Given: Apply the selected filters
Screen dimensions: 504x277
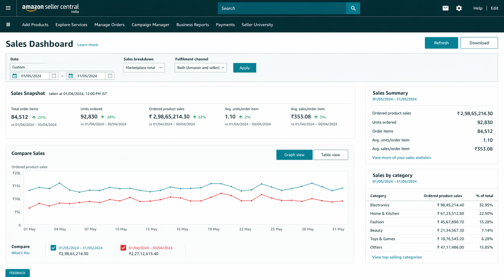Looking at the screenshot, I should pyautogui.click(x=244, y=68).
